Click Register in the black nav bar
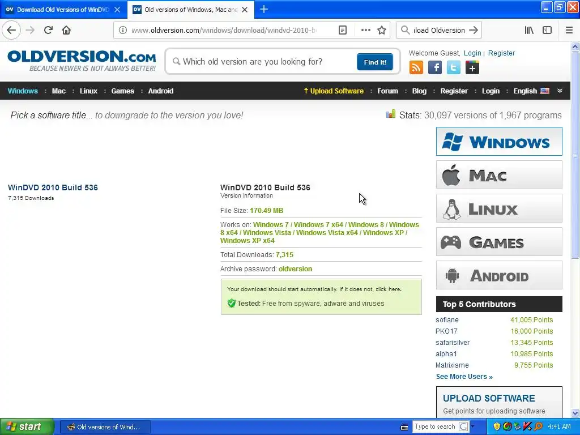Image resolution: width=580 pixels, height=435 pixels. click(x=454, y=91)
